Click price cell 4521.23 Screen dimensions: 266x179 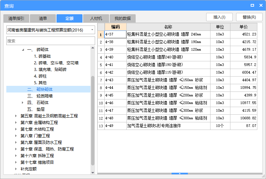[x=244, y=34]
